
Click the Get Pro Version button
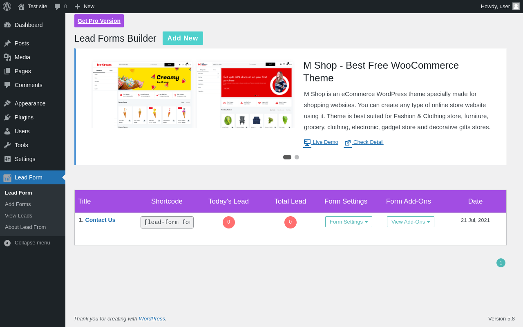pyautogui.click(x=99, y=21)
